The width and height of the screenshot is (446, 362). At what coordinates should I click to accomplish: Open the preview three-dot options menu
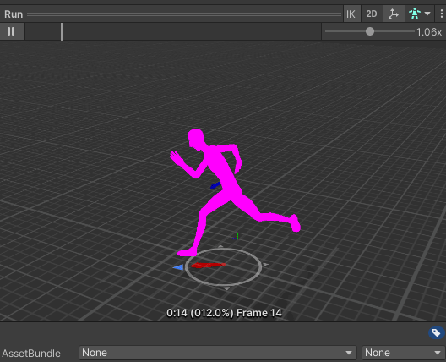click(x=441, y=14)
